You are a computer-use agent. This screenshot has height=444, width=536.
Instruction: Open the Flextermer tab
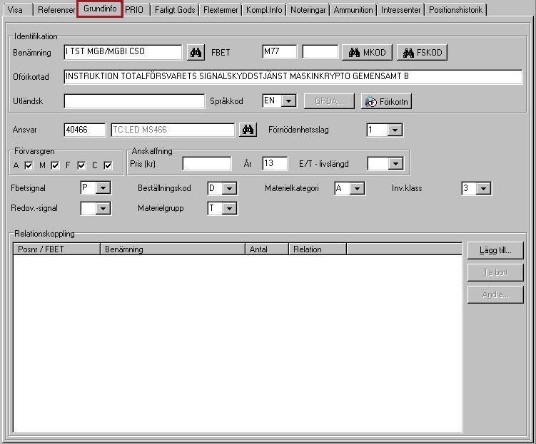[x=221, y=9]
